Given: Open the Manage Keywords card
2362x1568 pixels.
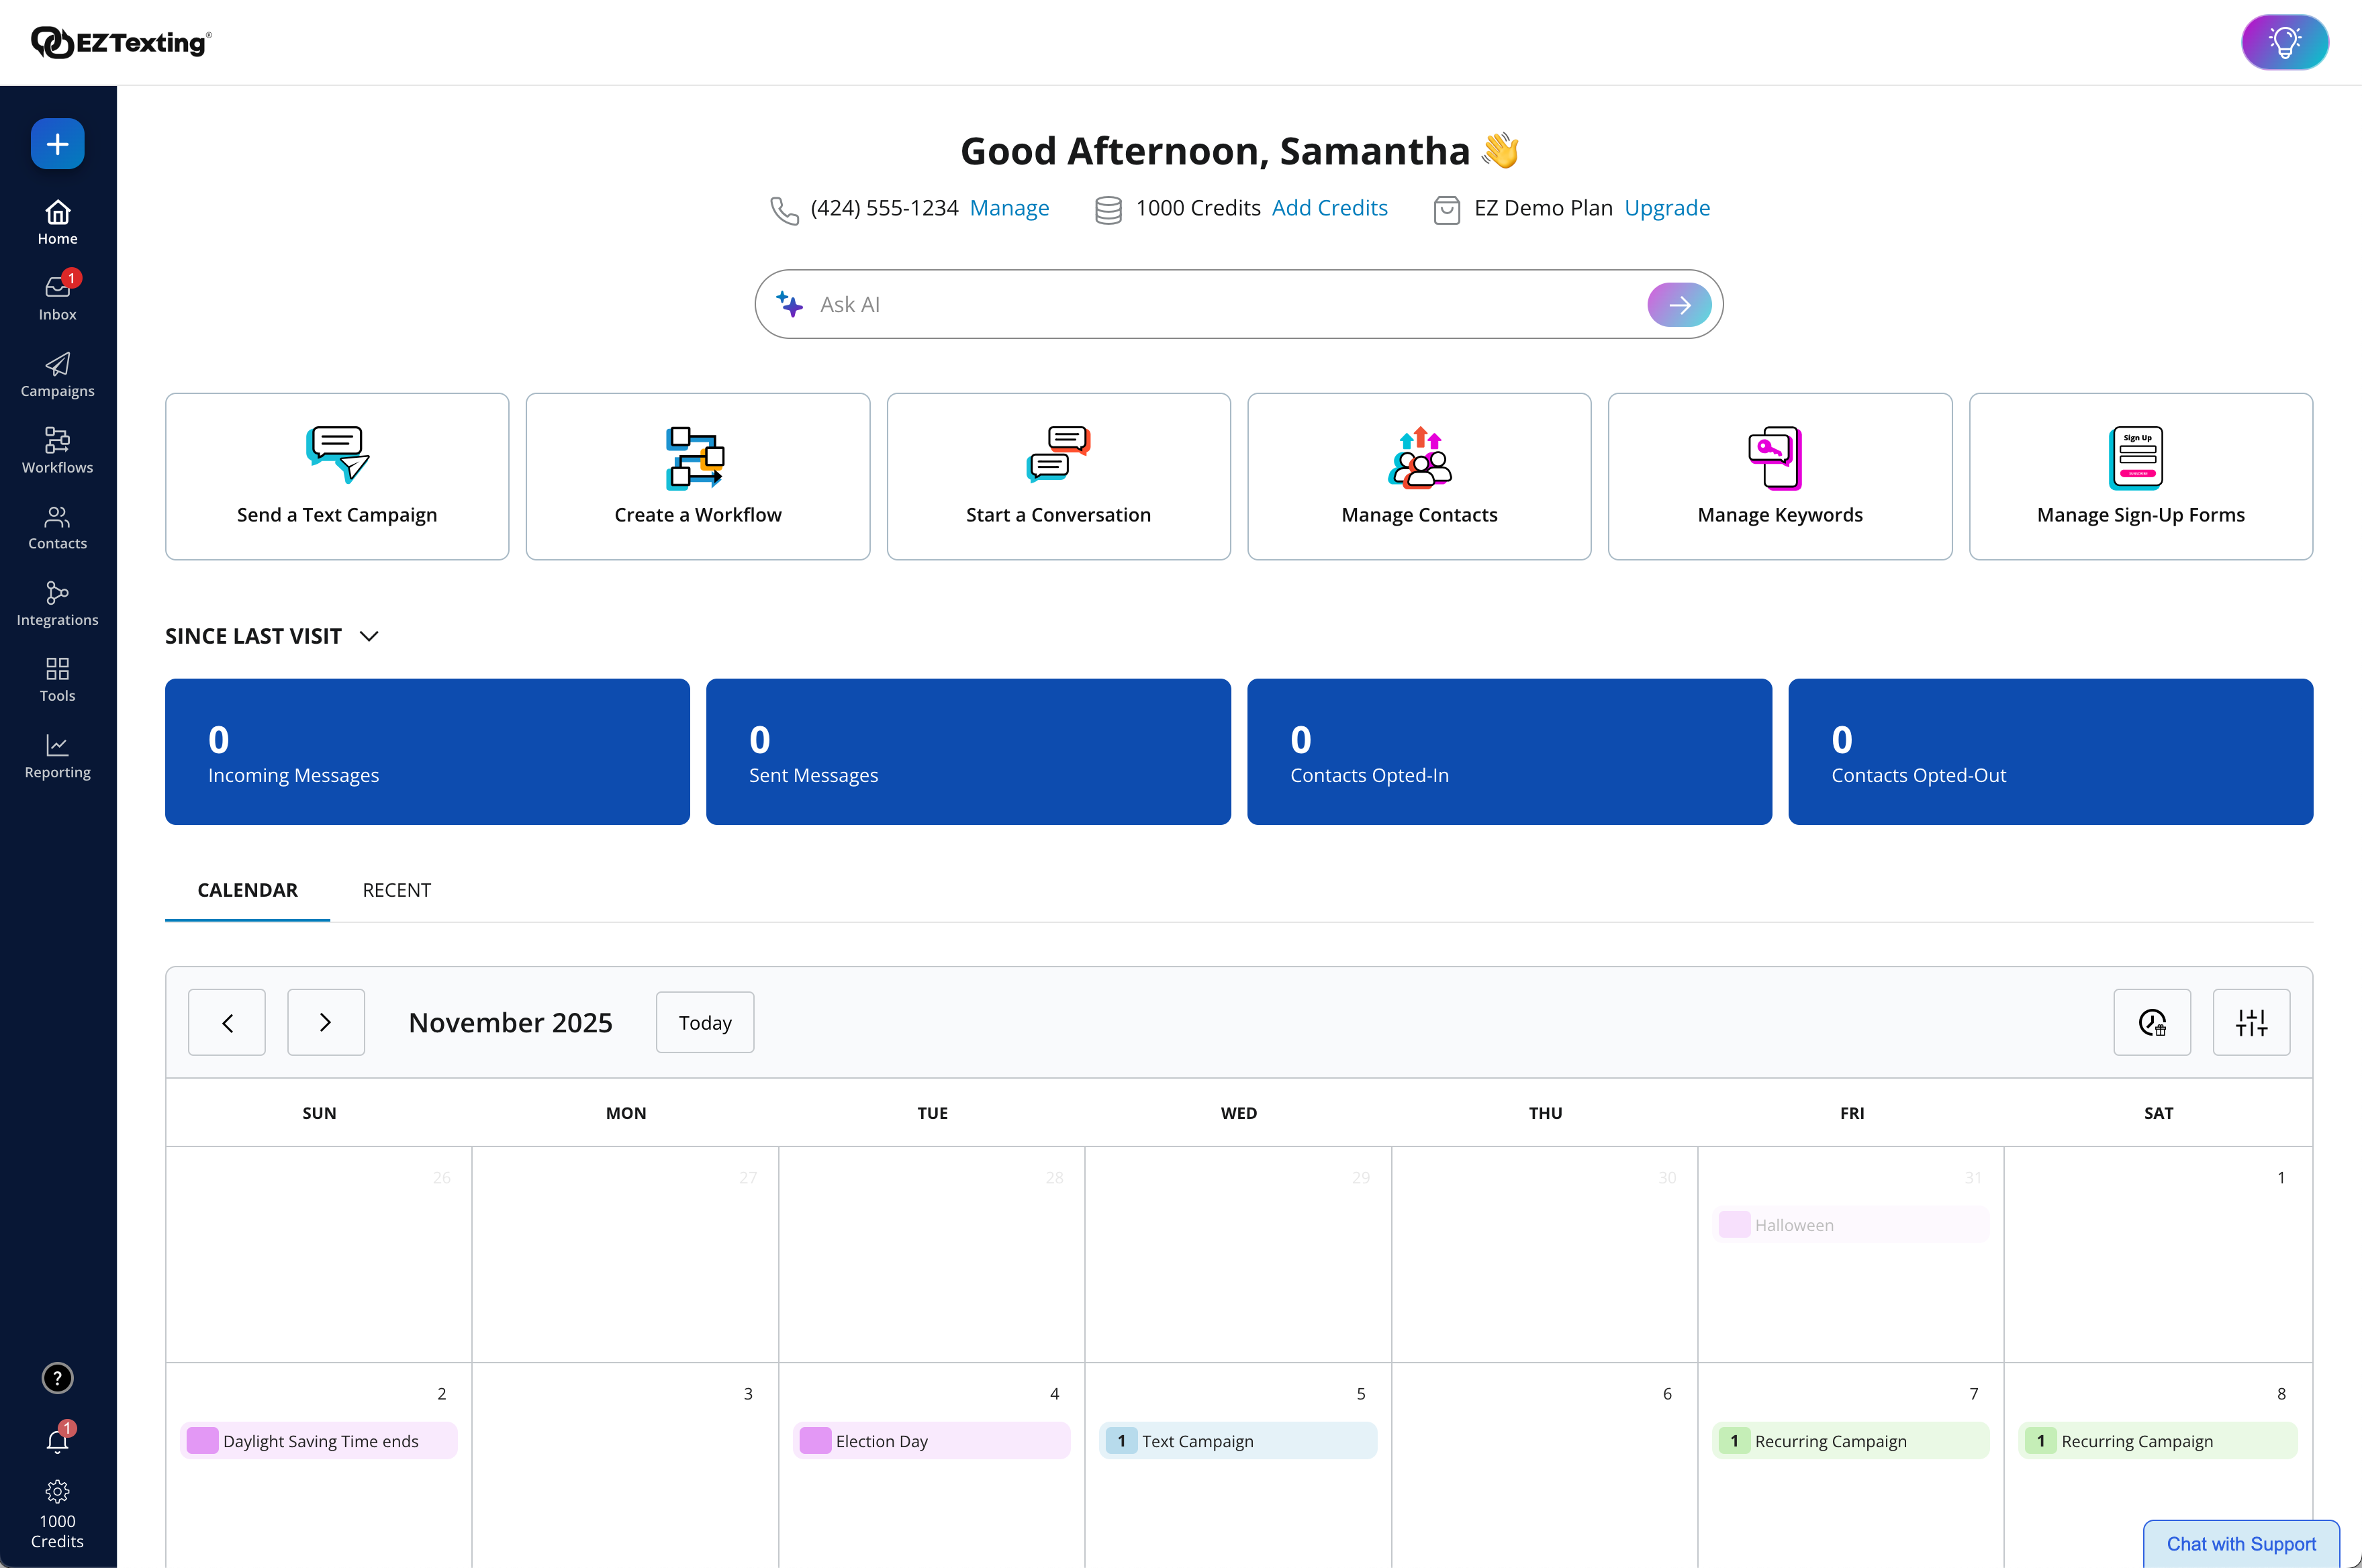Looking at the screenshot, I should point(1779,476).
